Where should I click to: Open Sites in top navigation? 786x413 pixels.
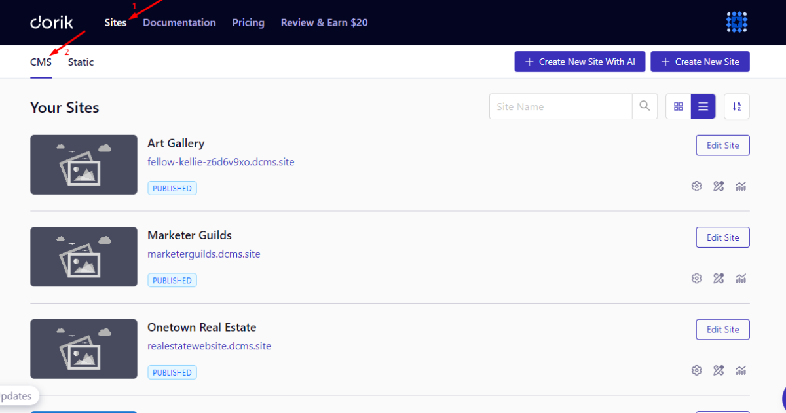click(115, 22)
